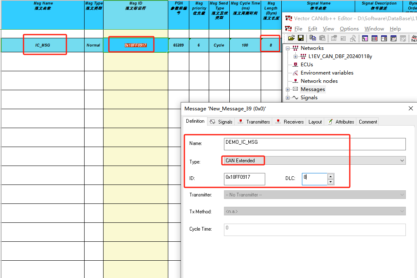Select the Cycle cell under Msg Send Type

219,45
